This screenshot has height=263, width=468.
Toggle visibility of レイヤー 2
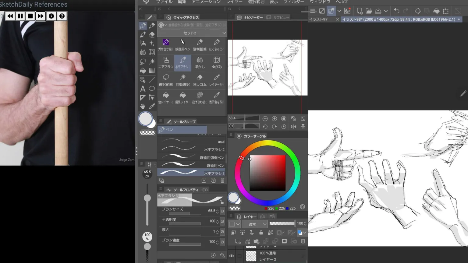(x=232, y=256)
